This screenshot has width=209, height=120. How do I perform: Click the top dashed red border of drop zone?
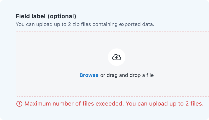pos(104,31)
